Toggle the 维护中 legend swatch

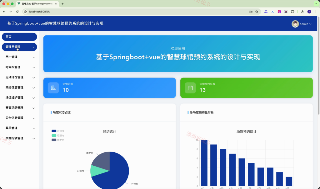pos(54,140)
